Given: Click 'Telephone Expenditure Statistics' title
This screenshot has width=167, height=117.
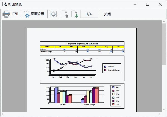Looking at the screenshot, I should click(82, 44).
